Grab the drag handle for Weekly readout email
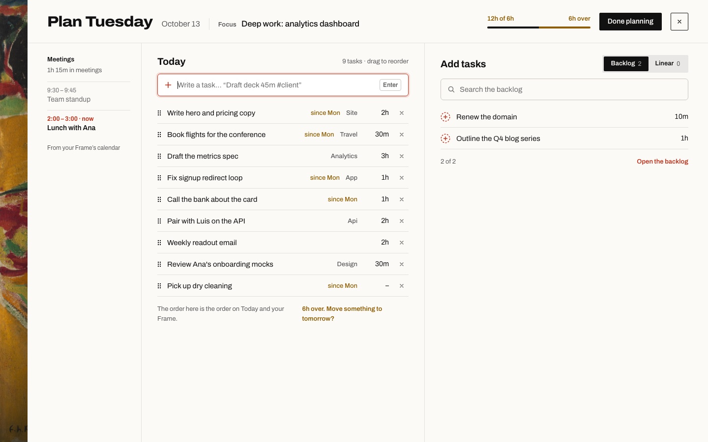 (159, 243)
